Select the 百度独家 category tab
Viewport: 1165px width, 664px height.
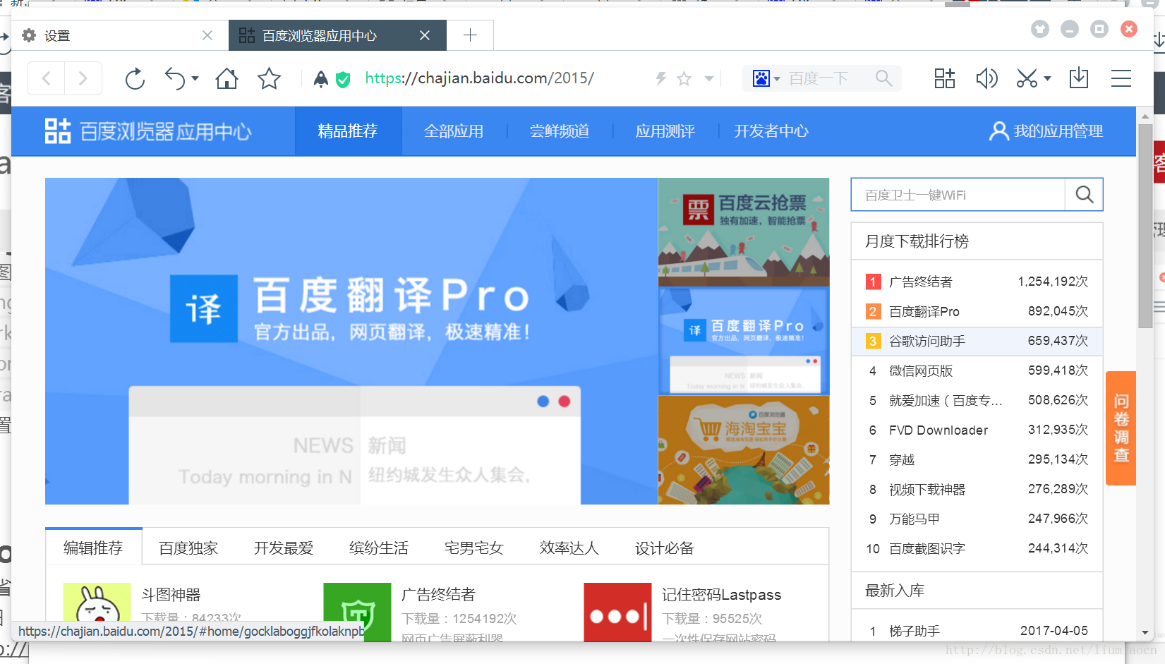pyautogui.click(x=188, y=548)
